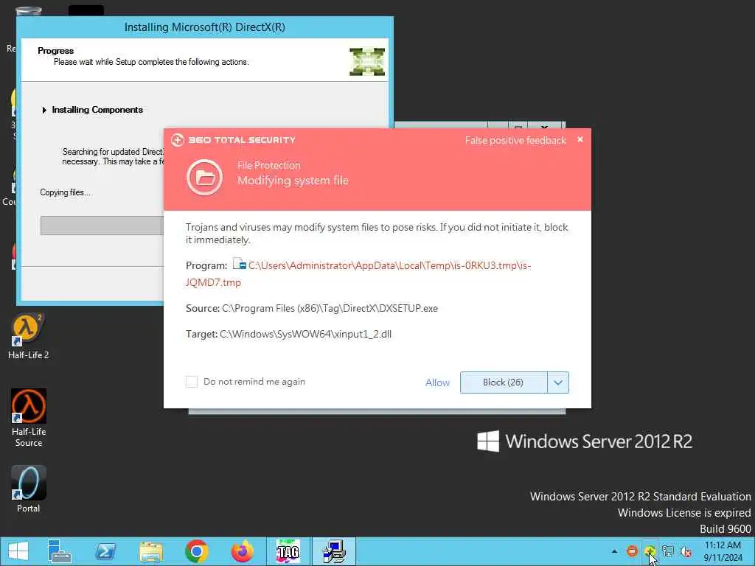
Task: Click the 360 Total Security tray icon
Action: (x=650, y=551)
